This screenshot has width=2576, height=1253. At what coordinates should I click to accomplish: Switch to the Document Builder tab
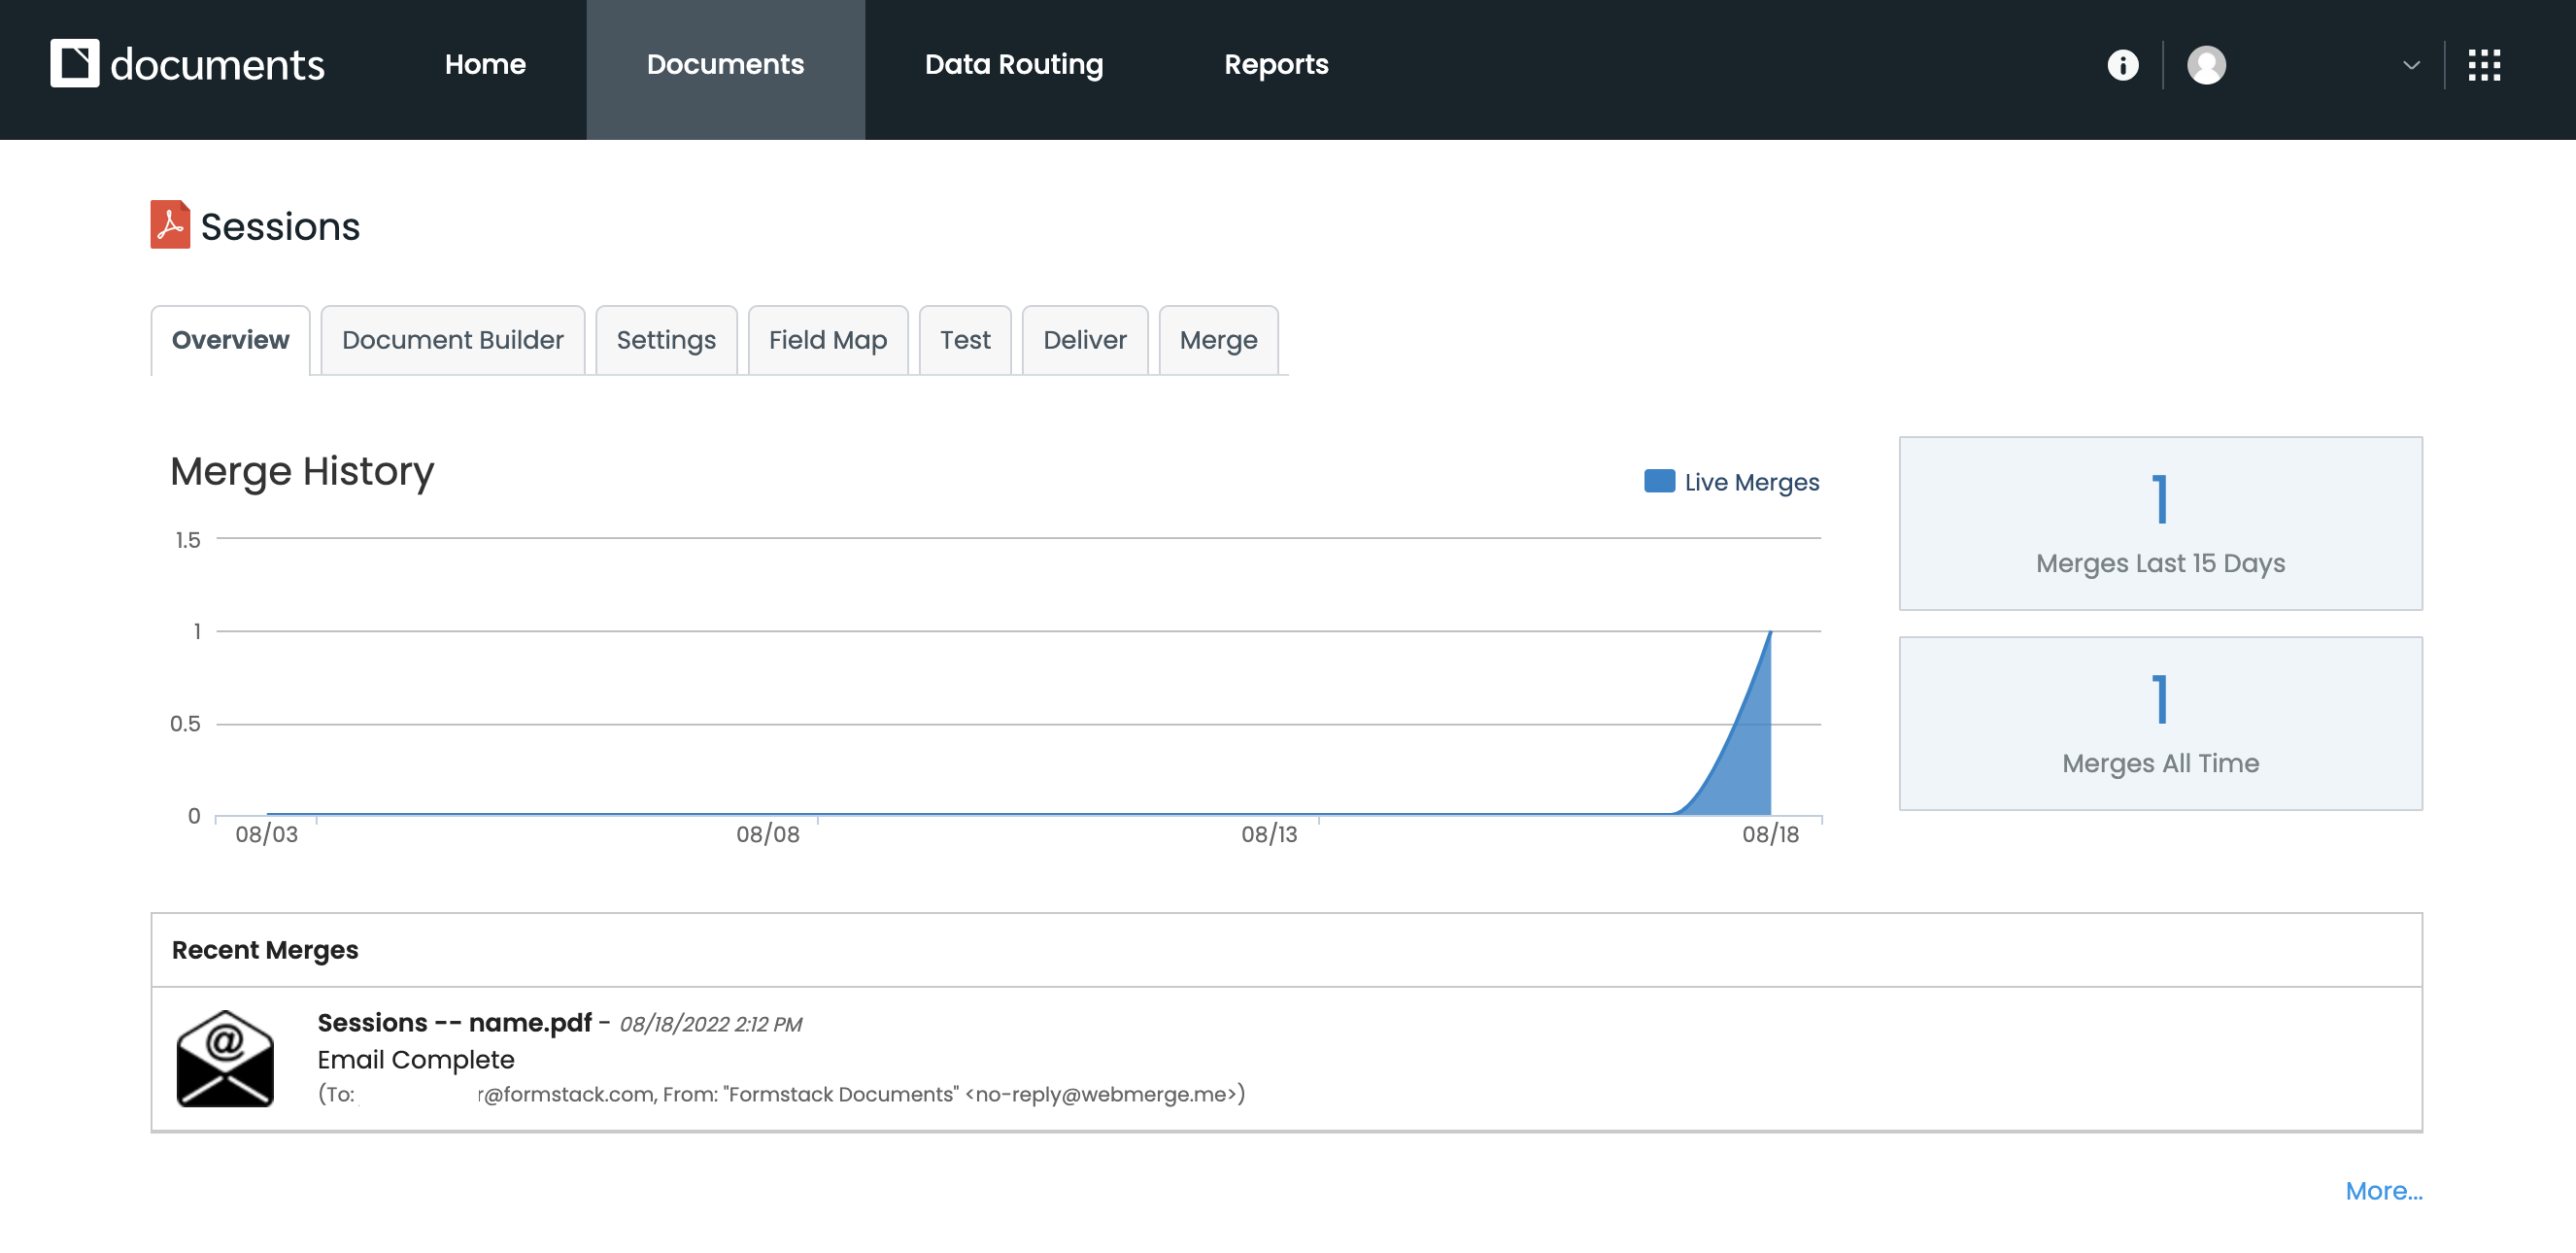pos(452,340)
